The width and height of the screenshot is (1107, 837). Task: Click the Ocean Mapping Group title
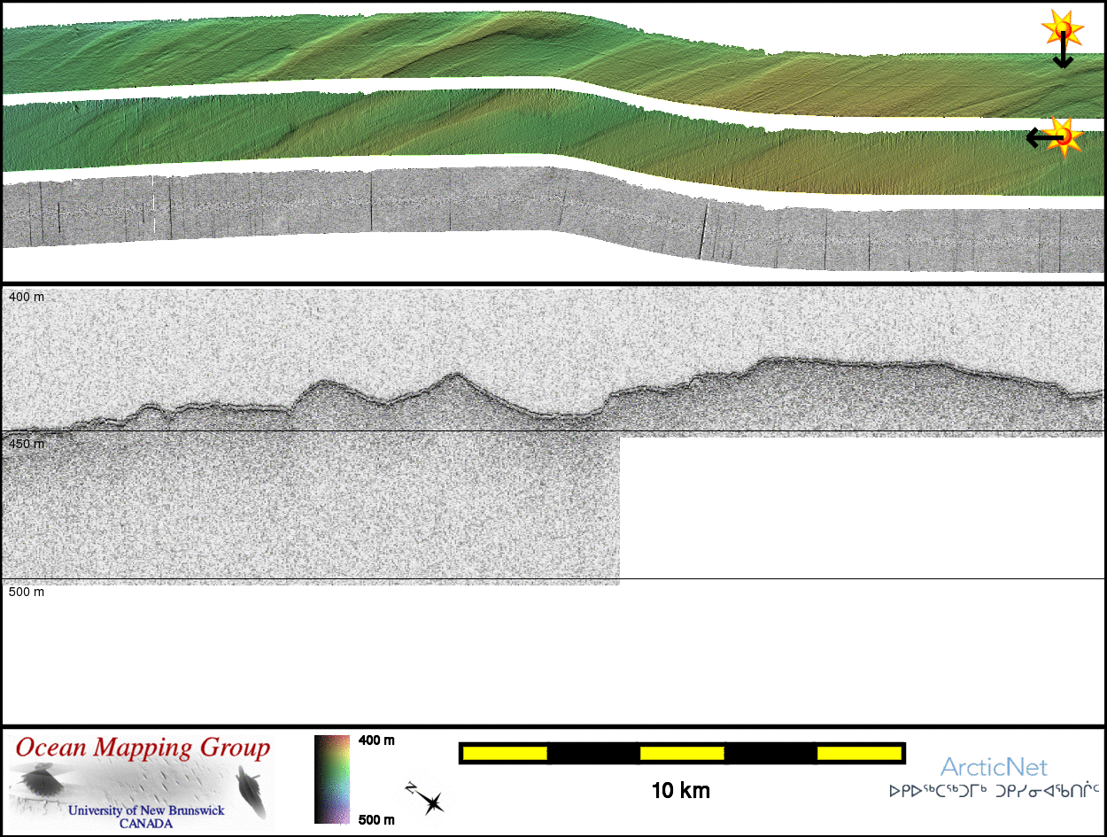pyautogui.click(x=143, y=748)
